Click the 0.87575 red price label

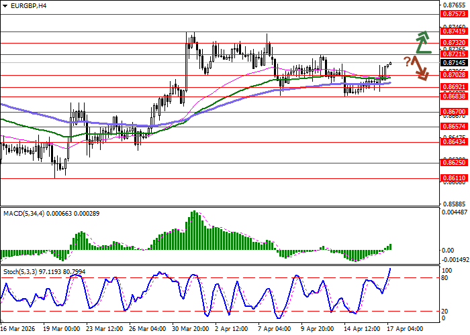coord(454,13)
